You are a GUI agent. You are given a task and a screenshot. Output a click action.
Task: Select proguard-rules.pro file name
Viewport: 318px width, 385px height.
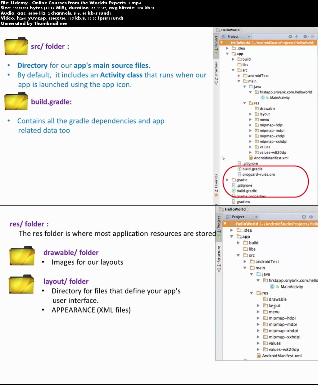pyautogui.click(x=259, y=174)
